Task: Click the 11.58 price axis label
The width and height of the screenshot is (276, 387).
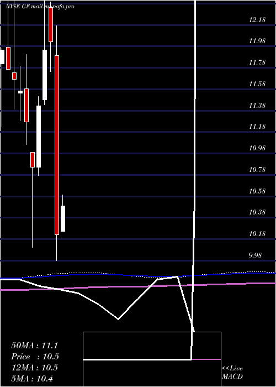Action: 257,84
